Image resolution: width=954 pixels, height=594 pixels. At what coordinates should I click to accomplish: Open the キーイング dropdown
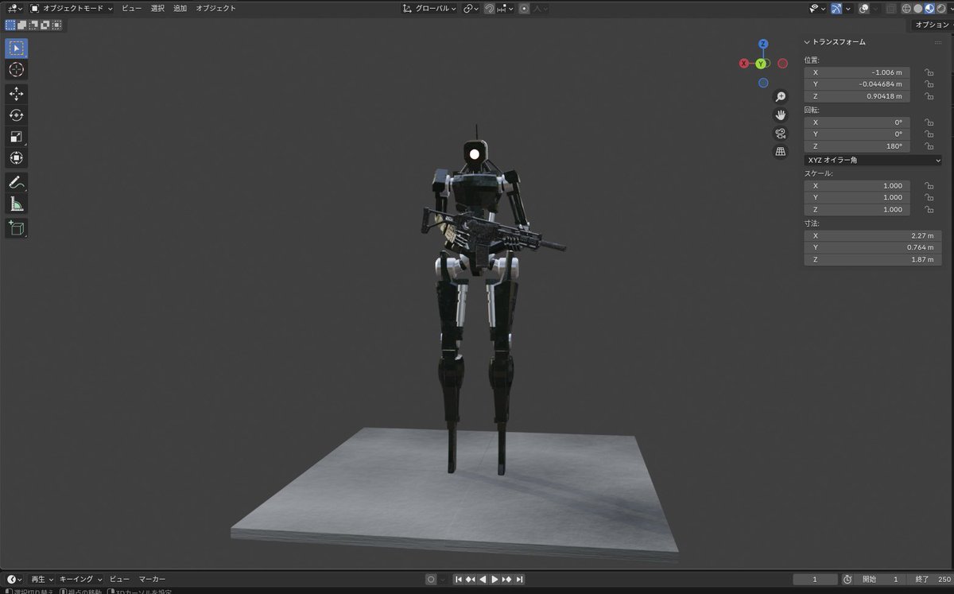[x=80, y=579]
